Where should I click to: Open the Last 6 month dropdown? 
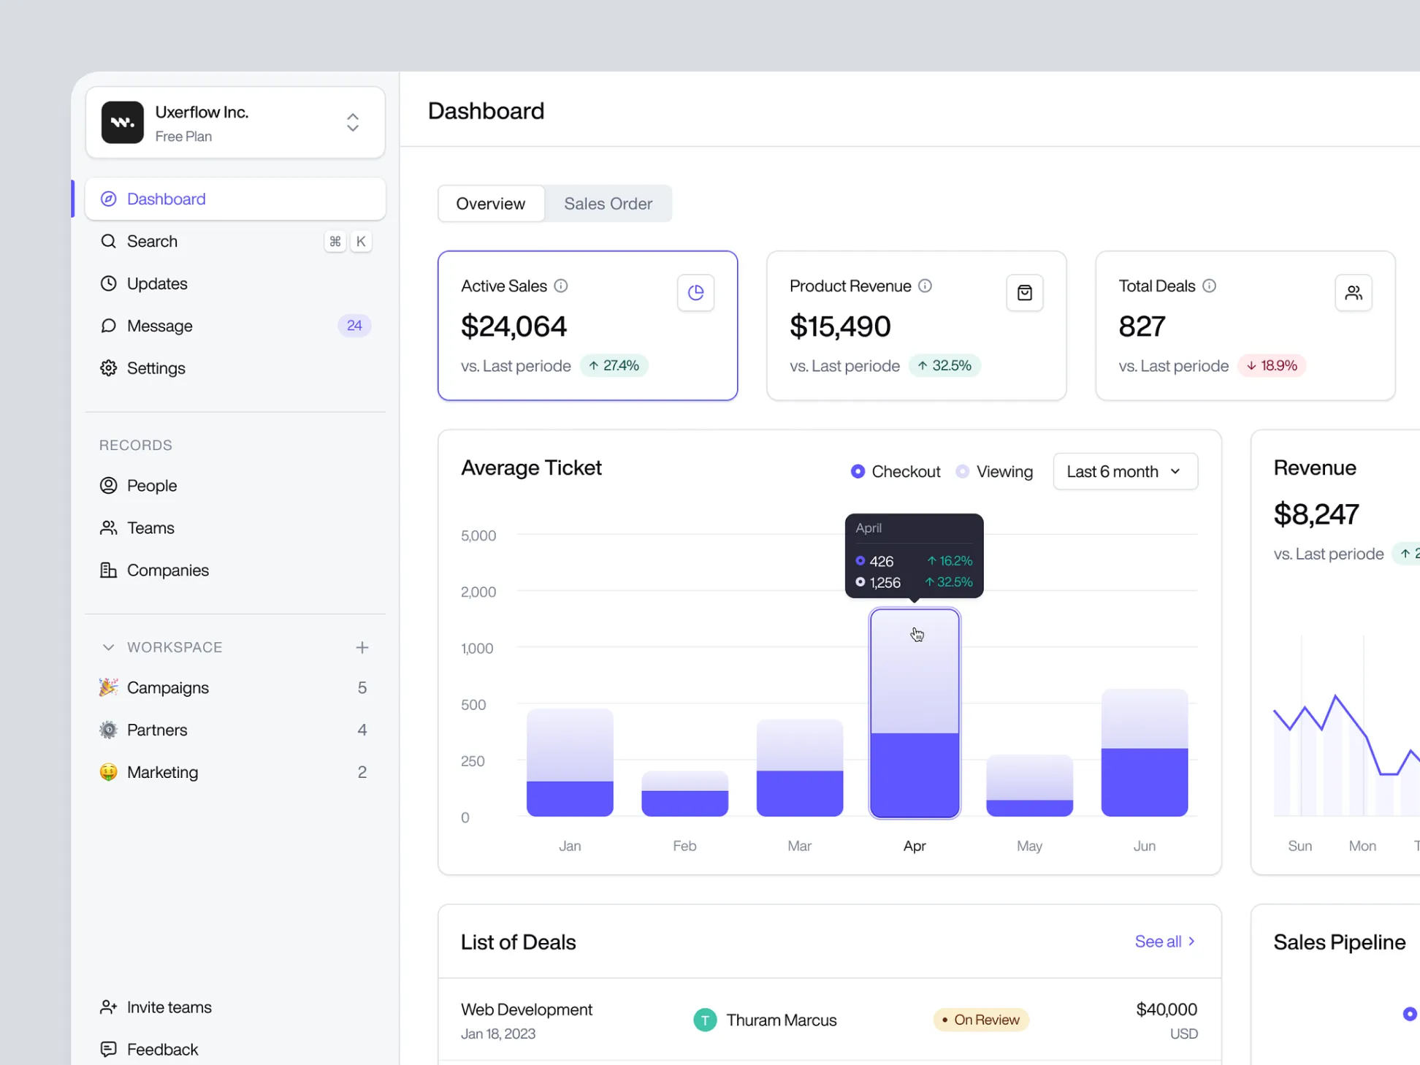[1125, 471]
